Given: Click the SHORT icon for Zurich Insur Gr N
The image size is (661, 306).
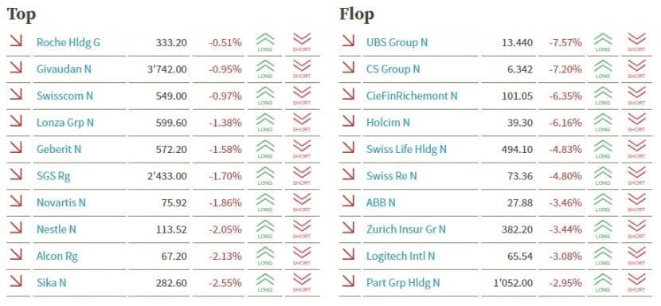Looking at the screenshot, I should pos(636,229).
